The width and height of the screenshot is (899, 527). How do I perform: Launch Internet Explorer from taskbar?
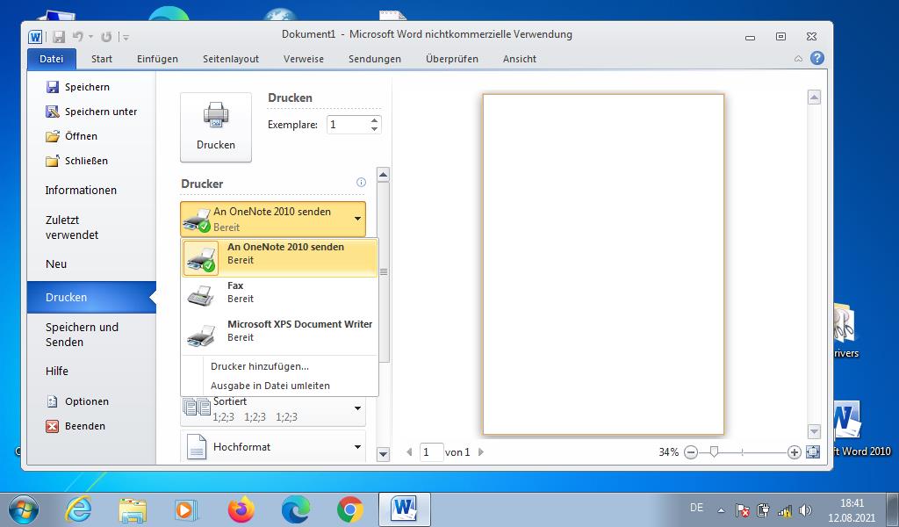78,509
